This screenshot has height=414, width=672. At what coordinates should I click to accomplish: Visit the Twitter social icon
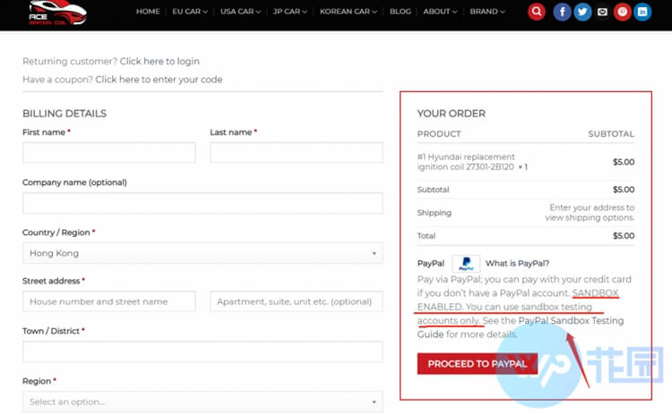(582, 12)
